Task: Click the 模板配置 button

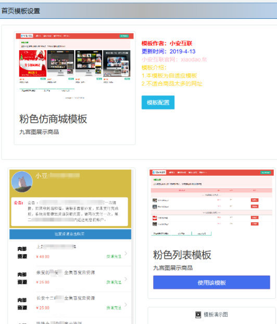Action: pyautogui.click(x=158, y=102)
